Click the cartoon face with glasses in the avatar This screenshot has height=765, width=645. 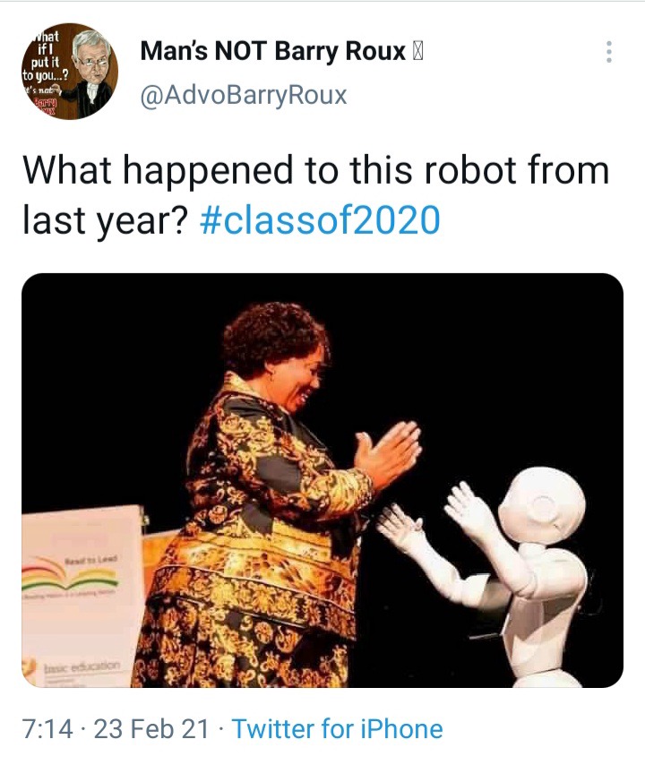point(91,56)
